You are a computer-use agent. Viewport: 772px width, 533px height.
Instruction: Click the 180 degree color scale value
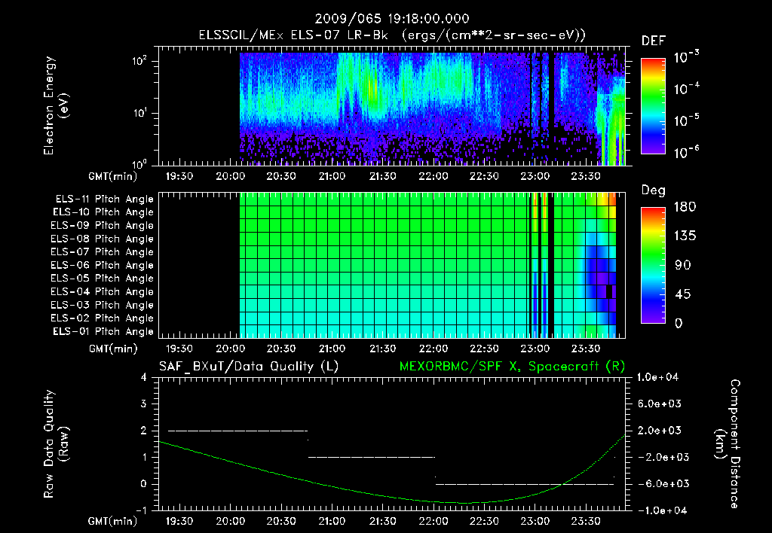pyautogui.click(x=685, y=207)
